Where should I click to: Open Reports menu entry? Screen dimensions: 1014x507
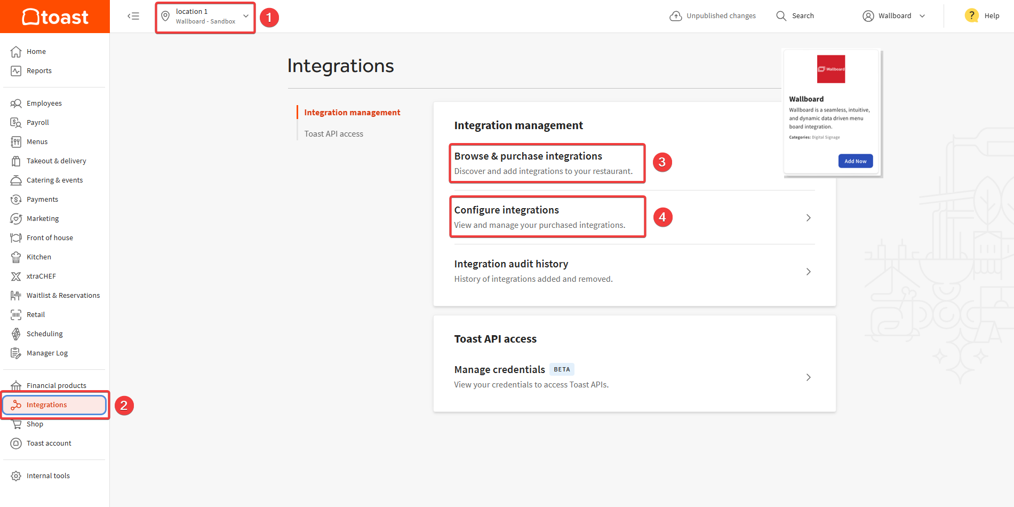[x=39, y=71]
